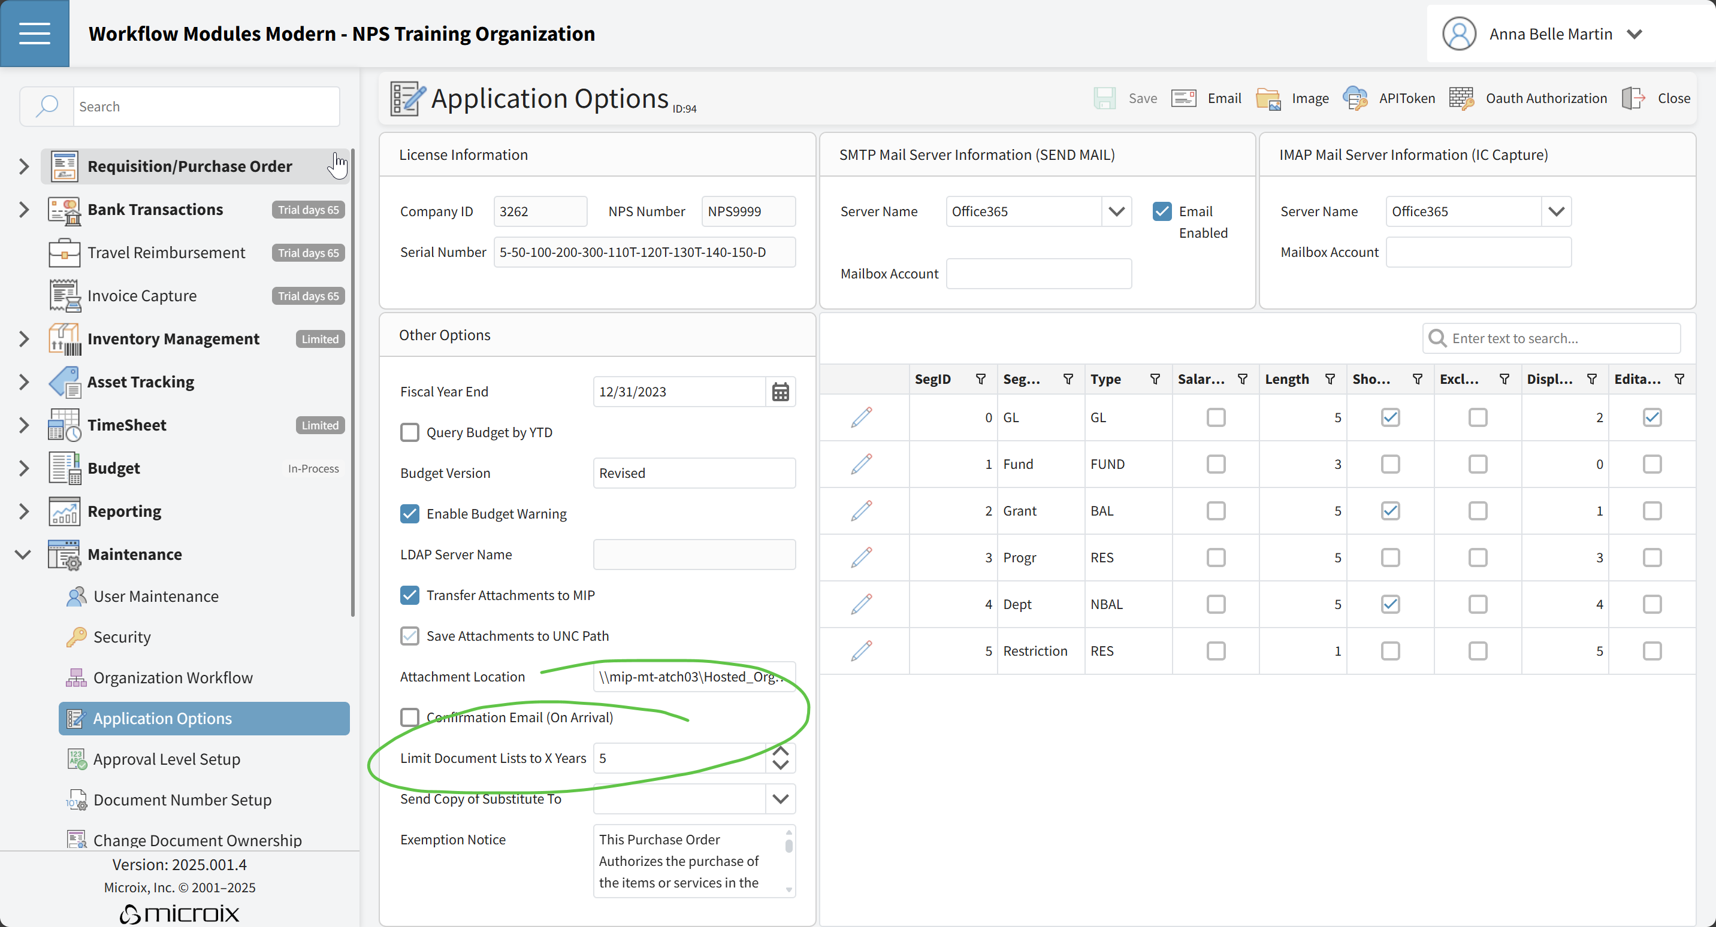Open Approval Level Setup menu item
1716x927 pixels.
point(167,759)
